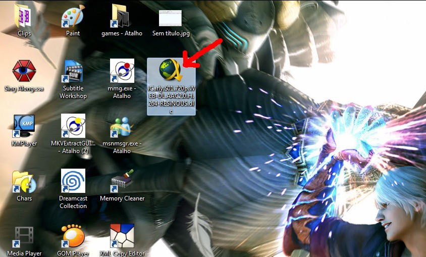Launch the Memory Cleaner shortcut
The image size is (426, 257).
[122, 181]
